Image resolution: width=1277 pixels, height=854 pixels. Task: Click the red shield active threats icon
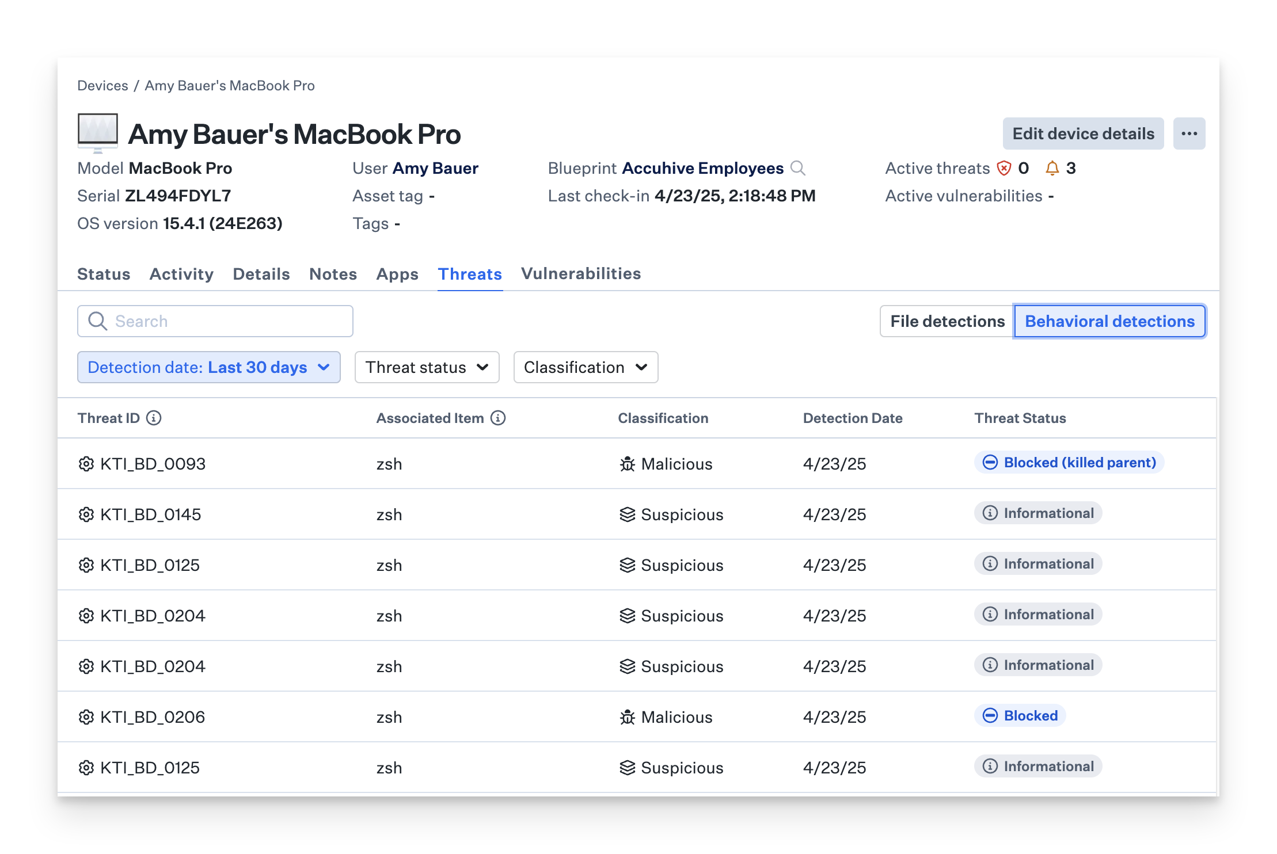click(x=1004, y=168)
